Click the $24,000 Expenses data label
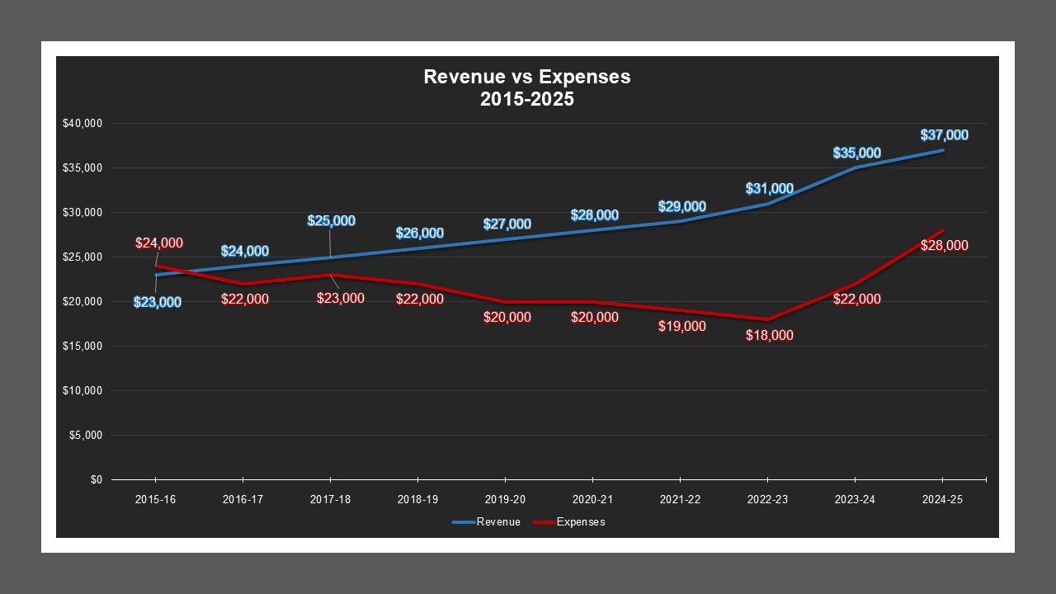Screen dimensions: 1056x594 [160, 243]
